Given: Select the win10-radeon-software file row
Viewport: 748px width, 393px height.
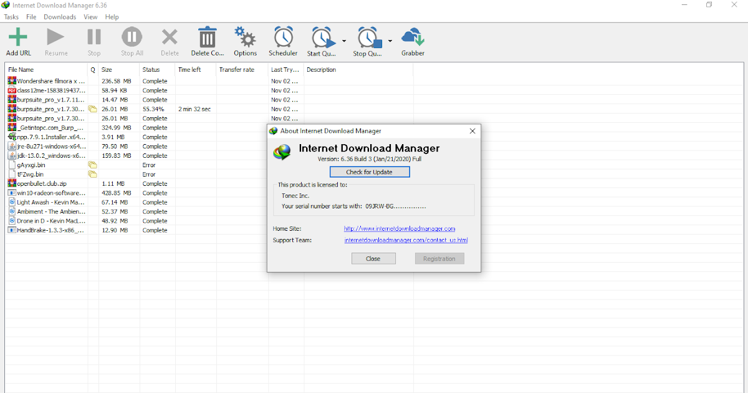Looking at the screenshot, I should [x=137, y=193].
